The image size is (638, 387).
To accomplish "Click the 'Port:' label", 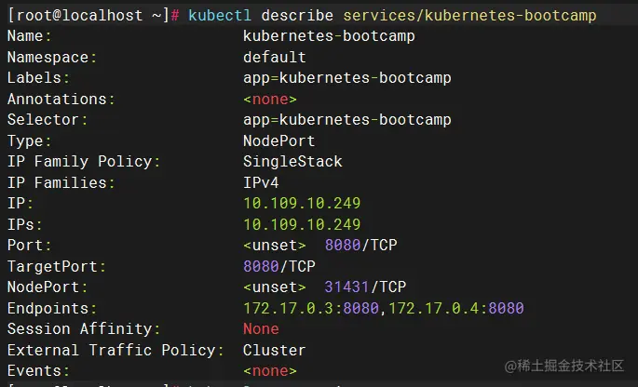I will [29, 245].
